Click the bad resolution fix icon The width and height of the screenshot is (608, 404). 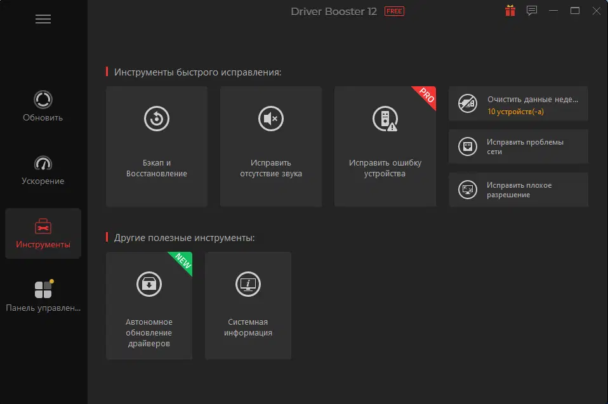tap(468, 190)
